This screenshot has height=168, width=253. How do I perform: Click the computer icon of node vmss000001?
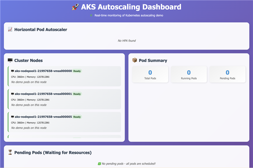[12, 94]
